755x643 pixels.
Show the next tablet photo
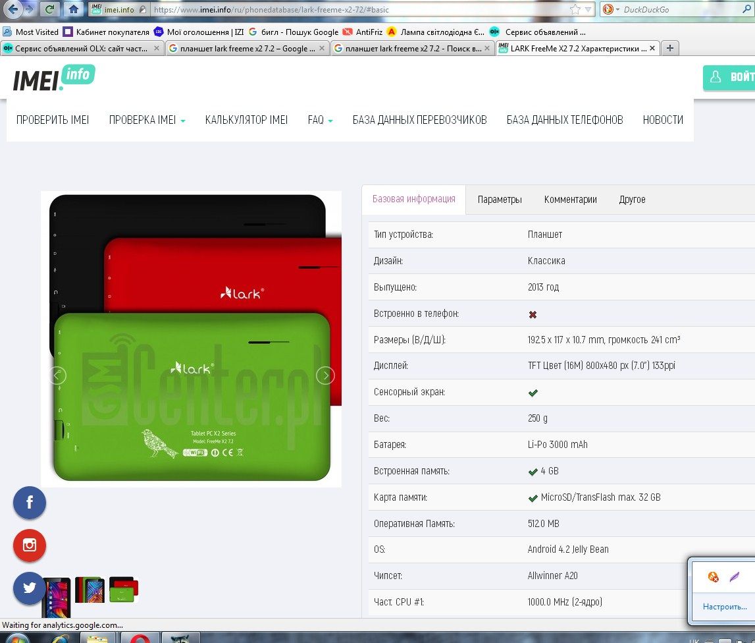pyautogui.click(x=325, y=375)
